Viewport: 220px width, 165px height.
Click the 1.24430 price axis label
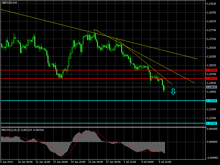pyautogui.click(x=211, y=92)
